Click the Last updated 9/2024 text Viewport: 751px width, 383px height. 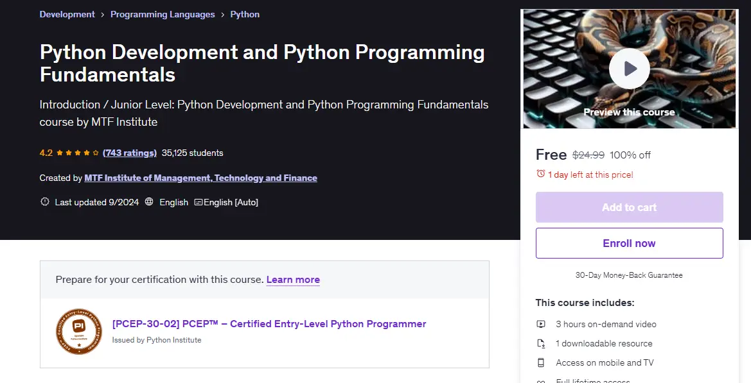click(x=97, y=202)
